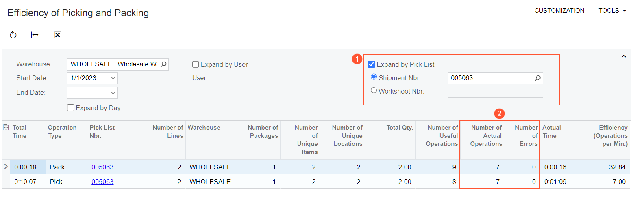Open pick list 005063 link in Pack row
The height and width of the screenshot is (201, 633).
(x=102, y=167)
